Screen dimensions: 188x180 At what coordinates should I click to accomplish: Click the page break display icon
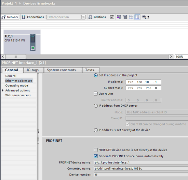click(x=125, y=17)
